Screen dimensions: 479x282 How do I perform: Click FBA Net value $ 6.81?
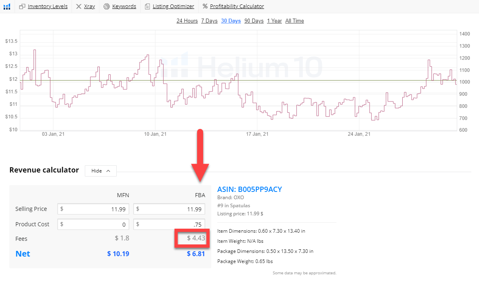point(196,254)
